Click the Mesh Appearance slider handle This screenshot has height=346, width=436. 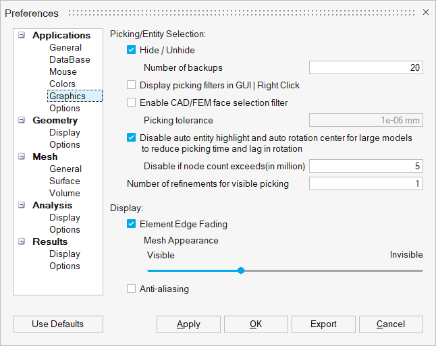(241, 270)
